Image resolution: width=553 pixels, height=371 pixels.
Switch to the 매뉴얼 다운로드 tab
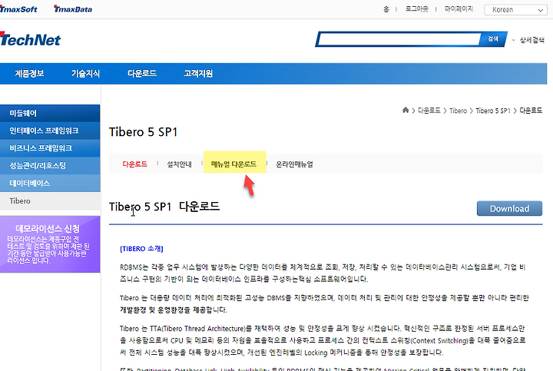233,164
